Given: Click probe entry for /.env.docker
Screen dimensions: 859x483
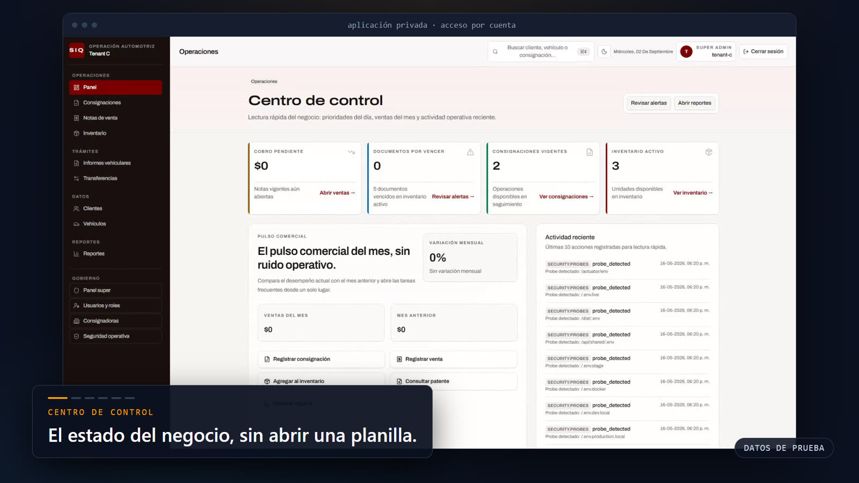Looking at the screenshot, I should [627, 385].
